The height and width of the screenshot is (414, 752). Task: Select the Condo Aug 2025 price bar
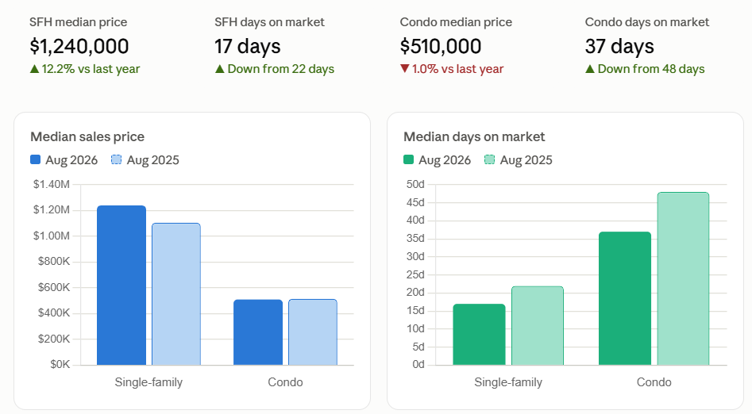pos(313,332)
